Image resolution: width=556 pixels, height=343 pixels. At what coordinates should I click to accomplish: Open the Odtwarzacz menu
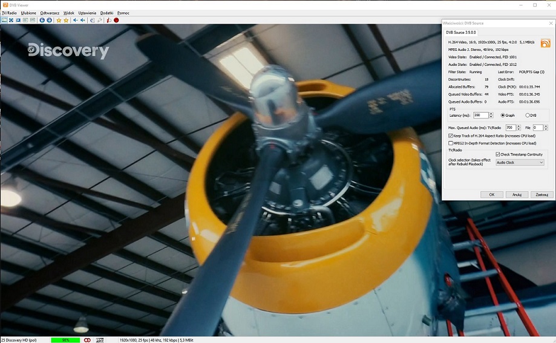click(x=50, y=13)
